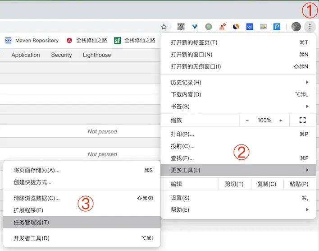
Task: Choose 开发者工具(D) menu item
Action: tap(82, 238)
